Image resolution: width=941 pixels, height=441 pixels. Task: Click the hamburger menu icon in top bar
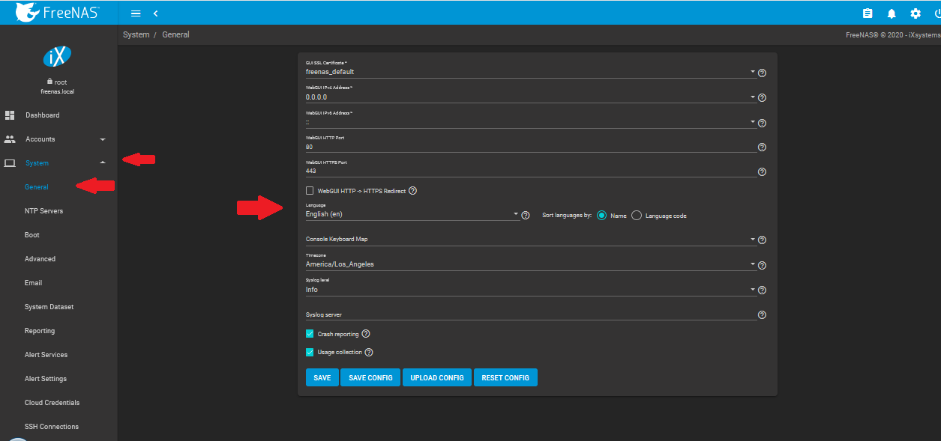tap(136, 13)
